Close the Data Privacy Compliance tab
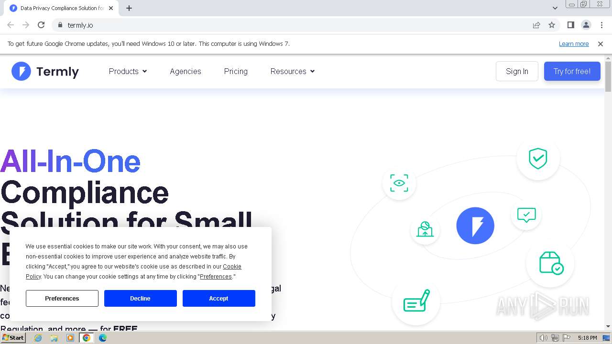This screenshot has height=344, width=612. tap(111, 8)
